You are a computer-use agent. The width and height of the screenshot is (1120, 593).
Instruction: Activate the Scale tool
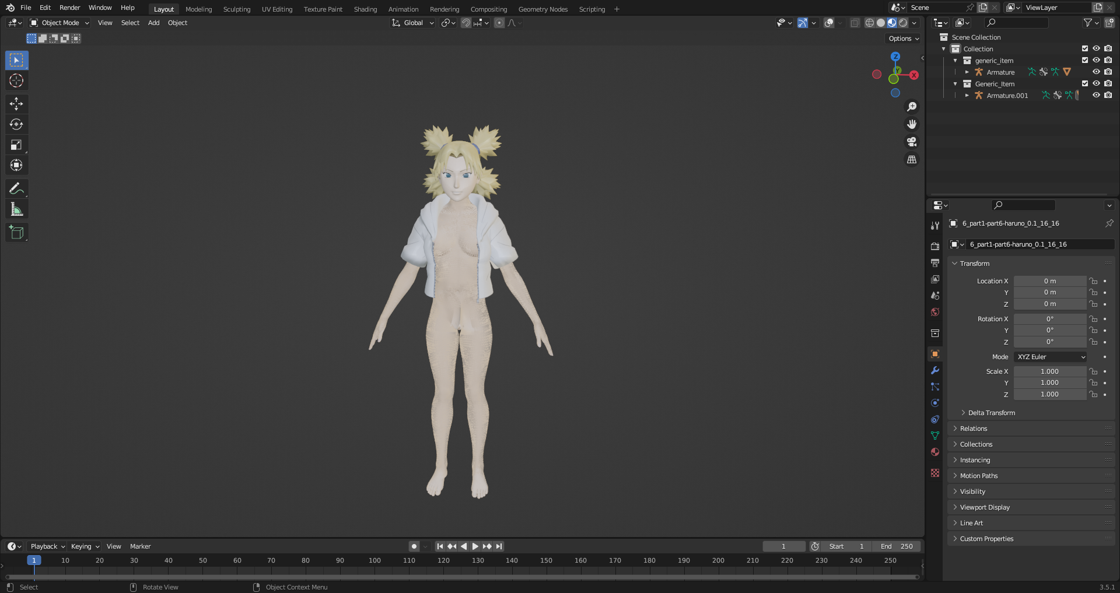pos(16,145)
